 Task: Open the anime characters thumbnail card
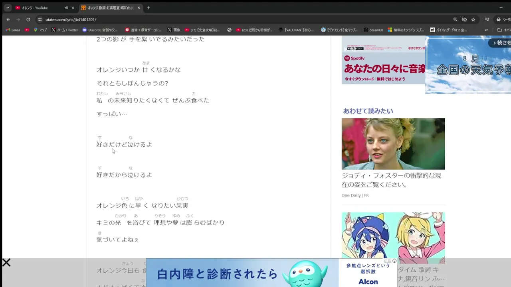[393, 238]
